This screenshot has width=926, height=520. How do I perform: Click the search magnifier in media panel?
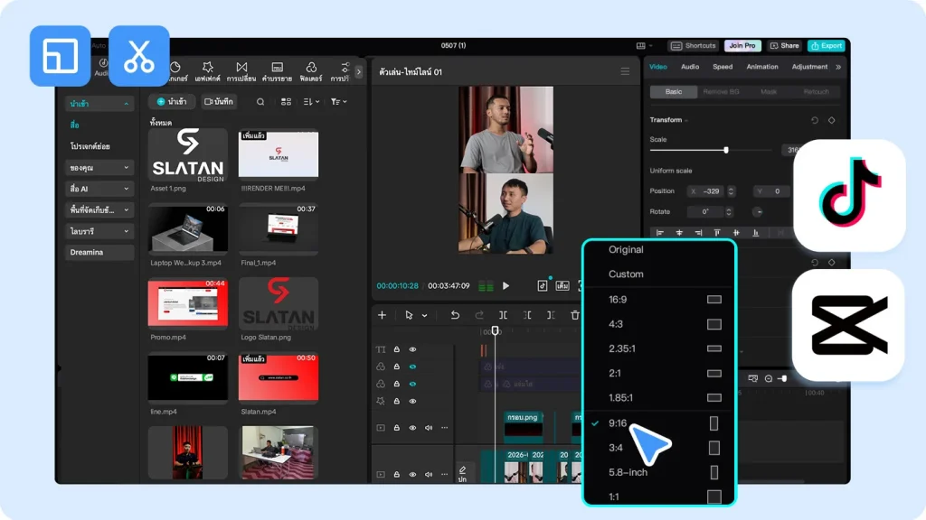point(260,102)
